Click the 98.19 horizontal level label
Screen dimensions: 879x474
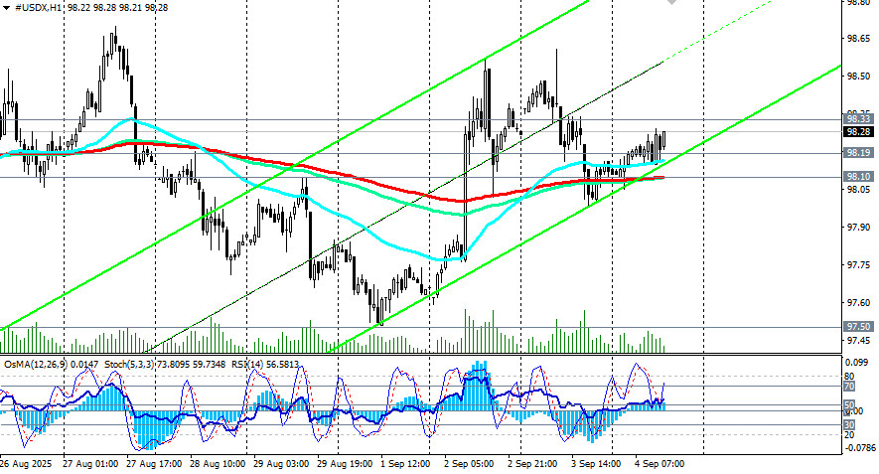tap(858, 153)
